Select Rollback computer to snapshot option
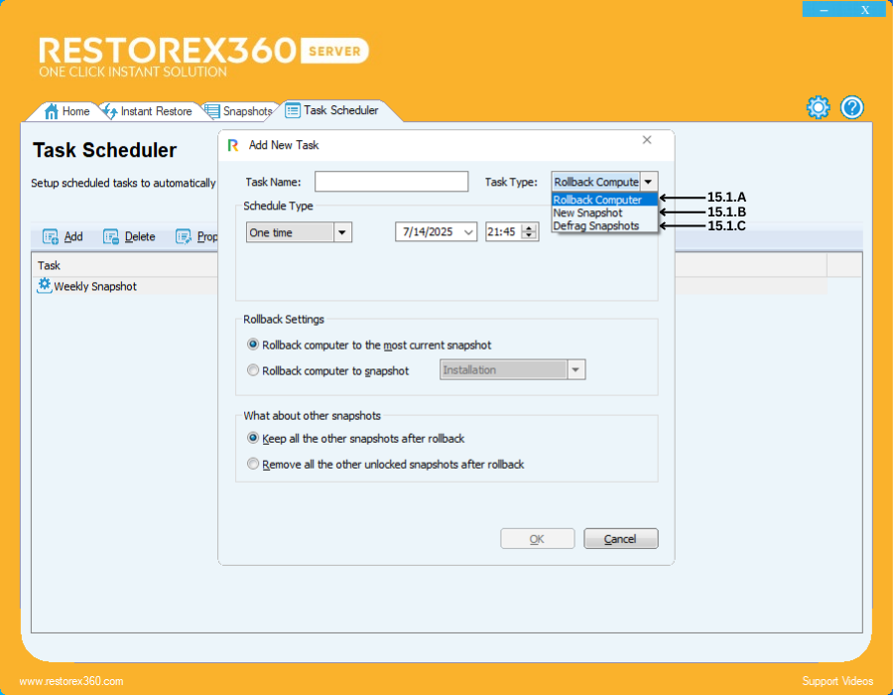 [253, 370]
